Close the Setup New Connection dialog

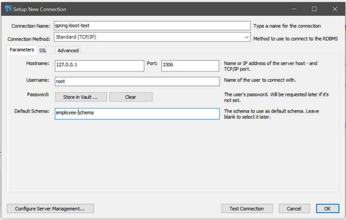[x=335, y=9]
